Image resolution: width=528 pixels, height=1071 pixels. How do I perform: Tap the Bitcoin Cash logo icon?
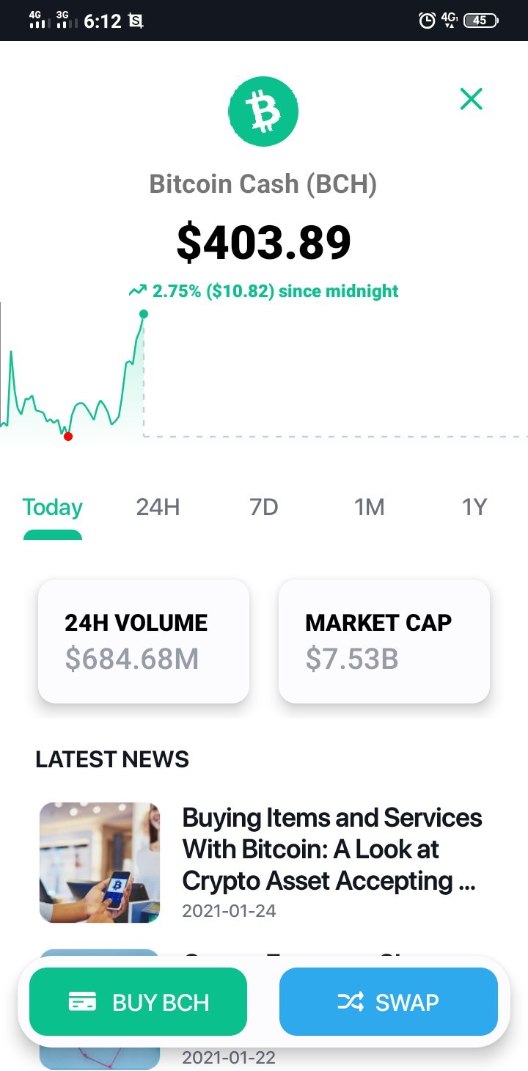[x=263, y=111]
